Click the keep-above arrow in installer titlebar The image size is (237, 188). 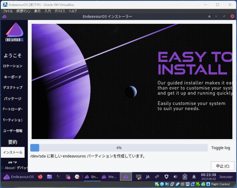[209, 16]
